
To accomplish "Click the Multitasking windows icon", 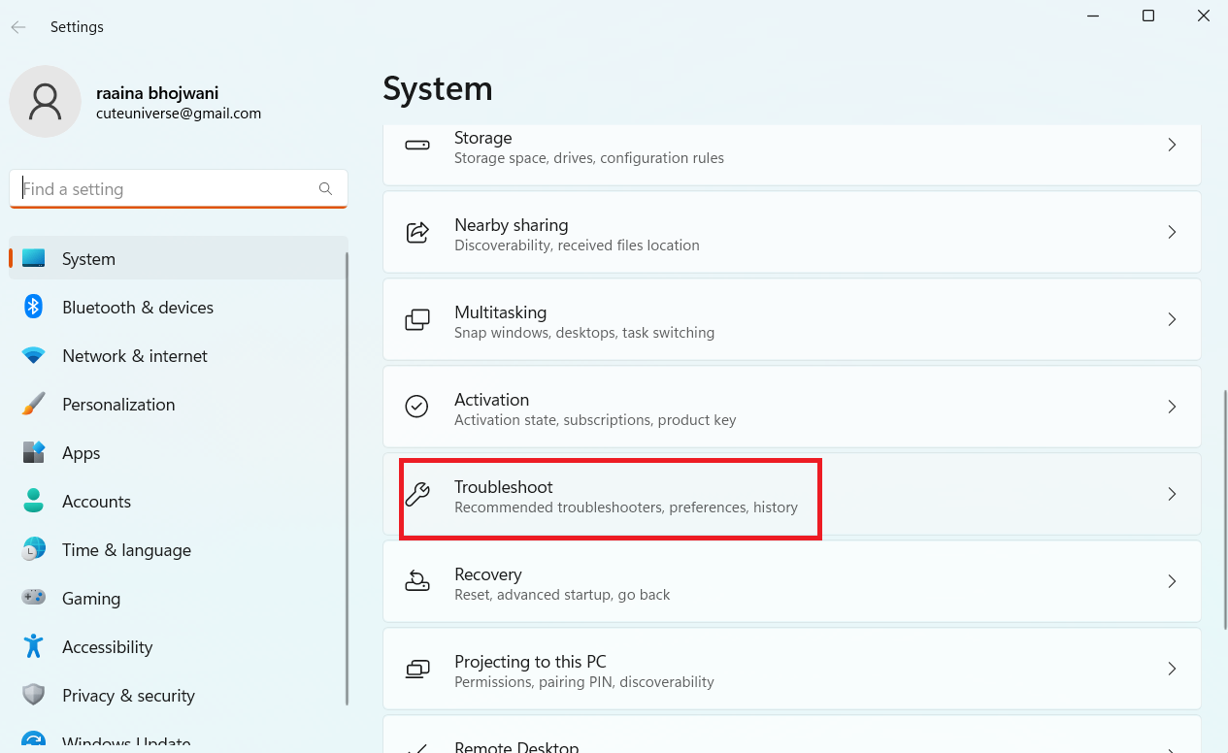I will (x=417, y=320).
